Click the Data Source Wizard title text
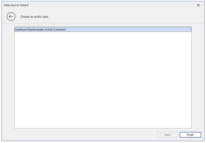Viewport: 206px width, 143px height. click(x=16, y=5)
